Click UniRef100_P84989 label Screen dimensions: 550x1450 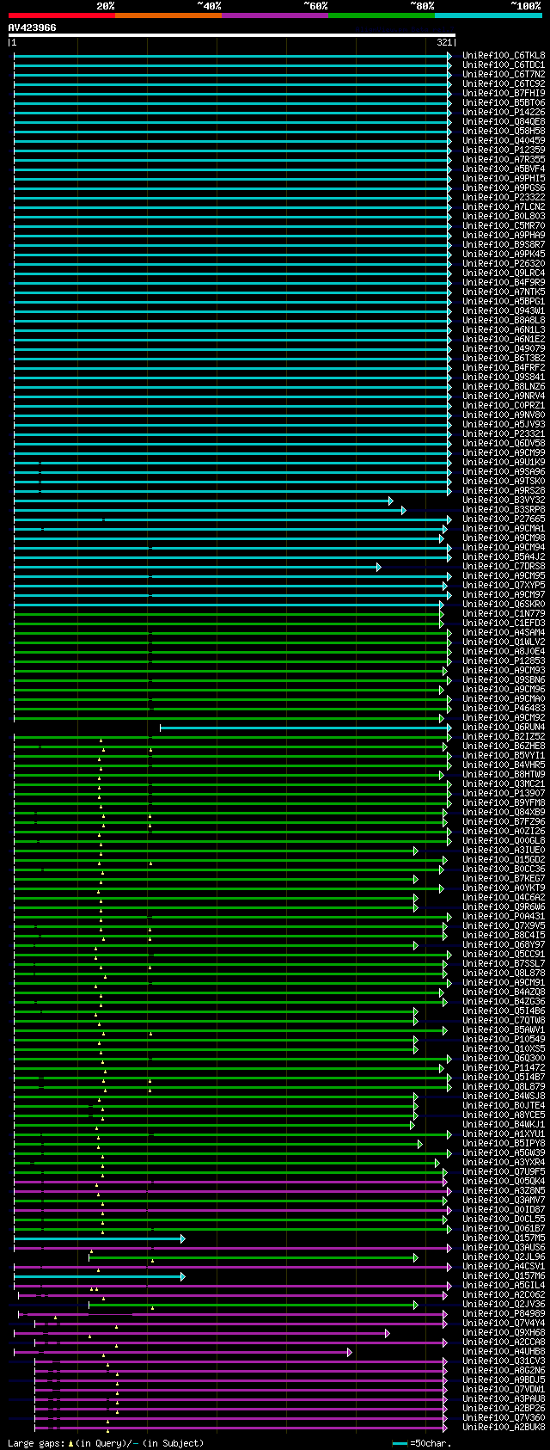click(x=504, y=1313)
